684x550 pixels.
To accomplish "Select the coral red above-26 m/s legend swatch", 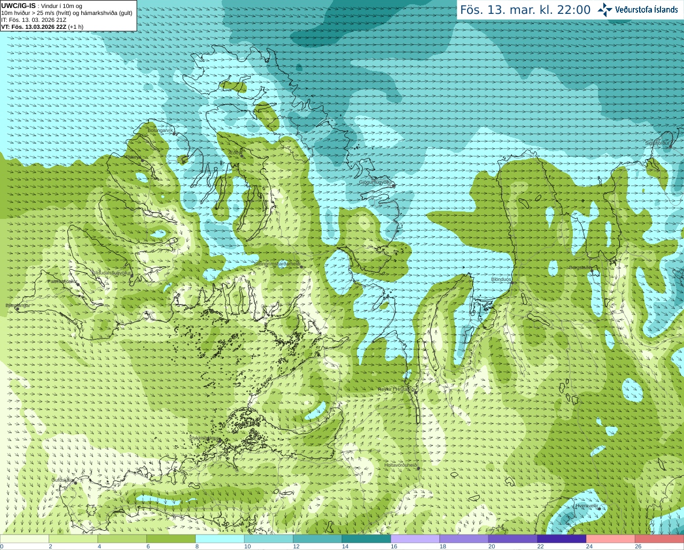I will pyautogui.click(x=659, y=539).
